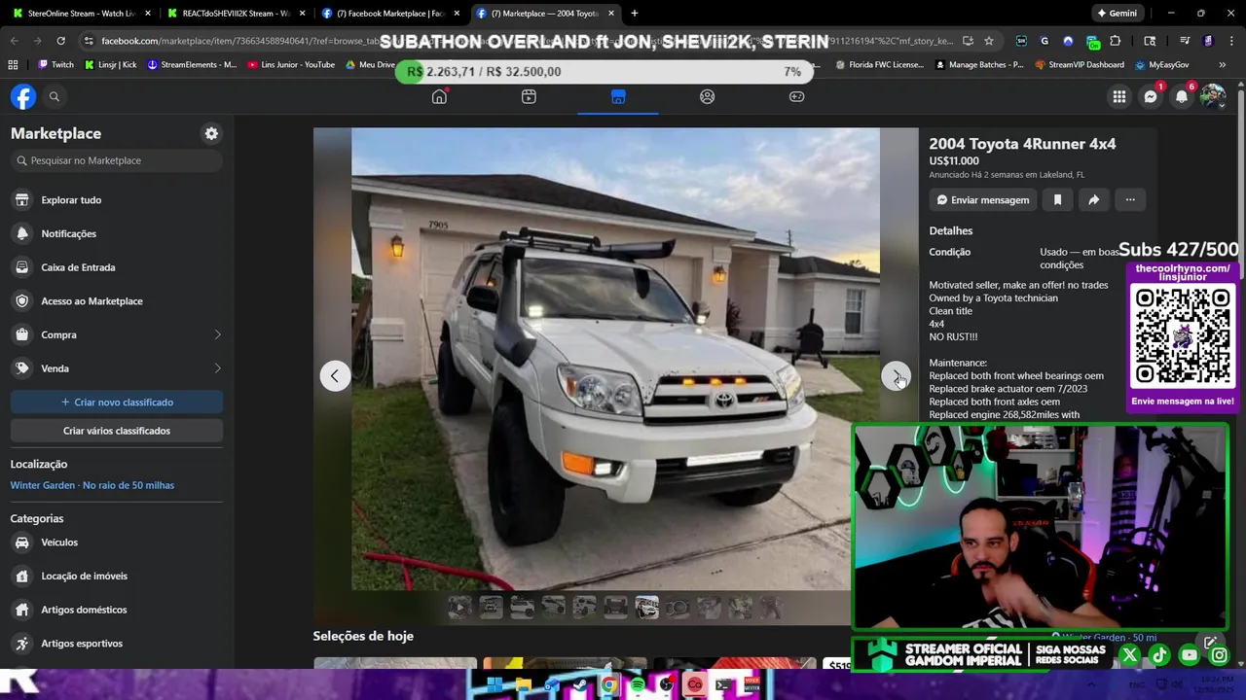1246x700 pixels.
Task: Expand the Compra section
Action: [117, 334]
